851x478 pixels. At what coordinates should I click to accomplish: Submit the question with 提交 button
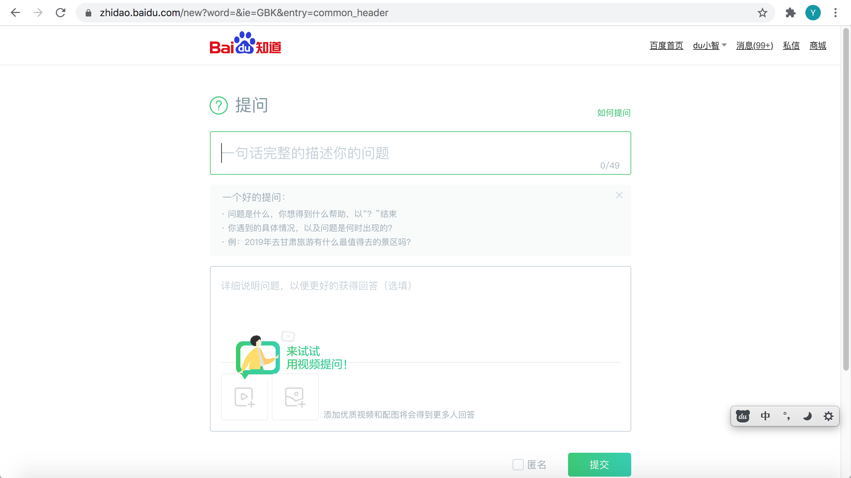coord(599,464)
